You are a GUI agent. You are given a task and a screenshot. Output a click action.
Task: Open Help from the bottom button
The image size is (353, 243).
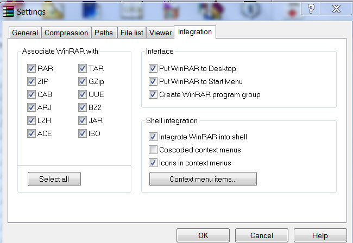(x=320, y=235)
